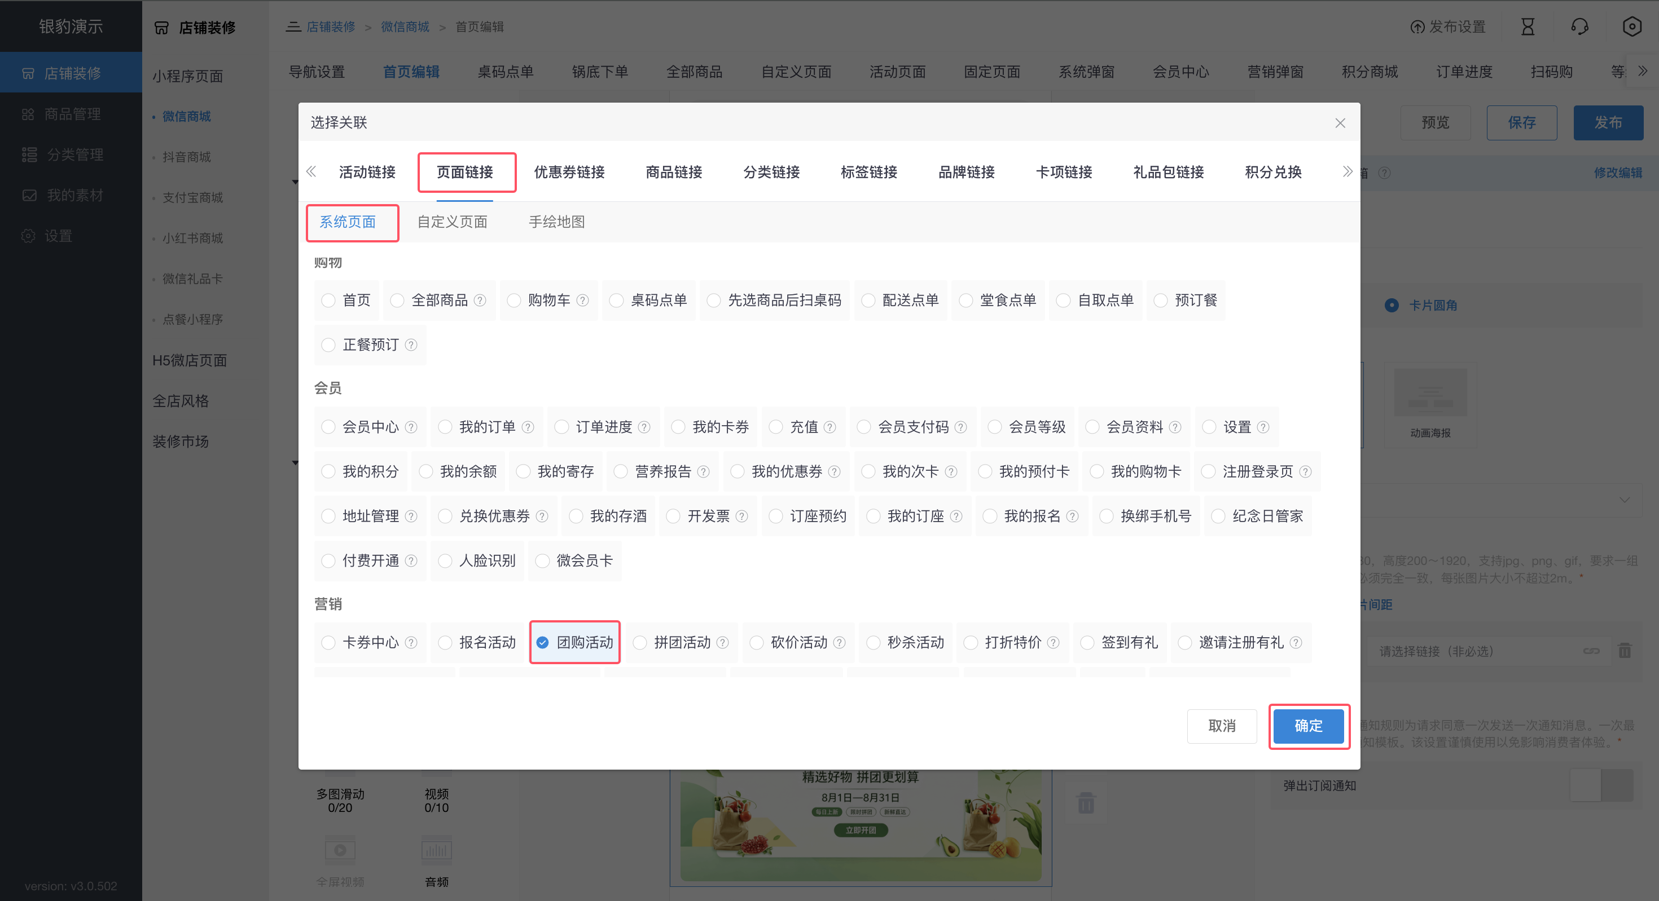
Task: Click the help icon next to 兑换优惠券
Action: point(542,516)
